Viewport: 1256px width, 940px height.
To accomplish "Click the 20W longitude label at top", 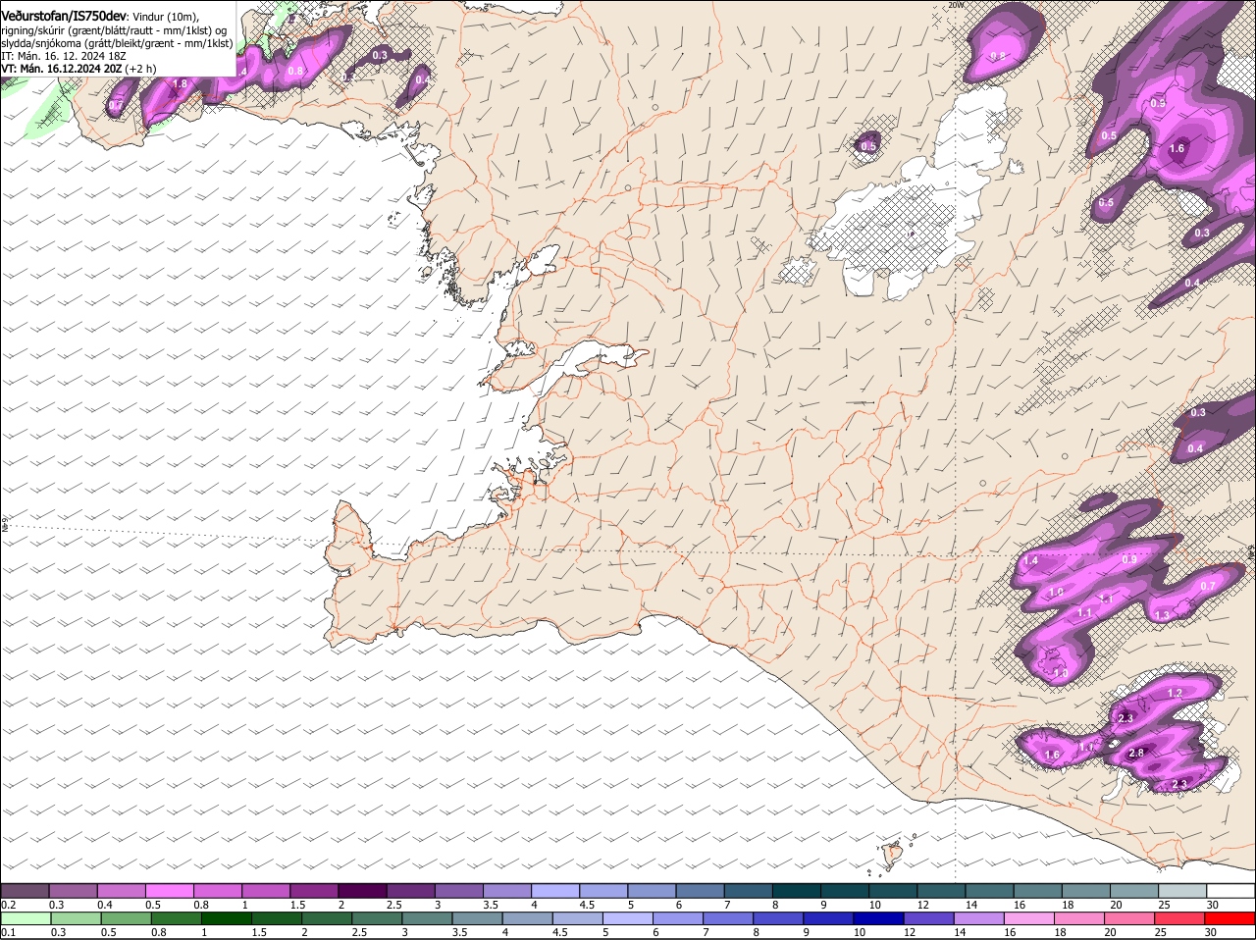I will [957, 5].
